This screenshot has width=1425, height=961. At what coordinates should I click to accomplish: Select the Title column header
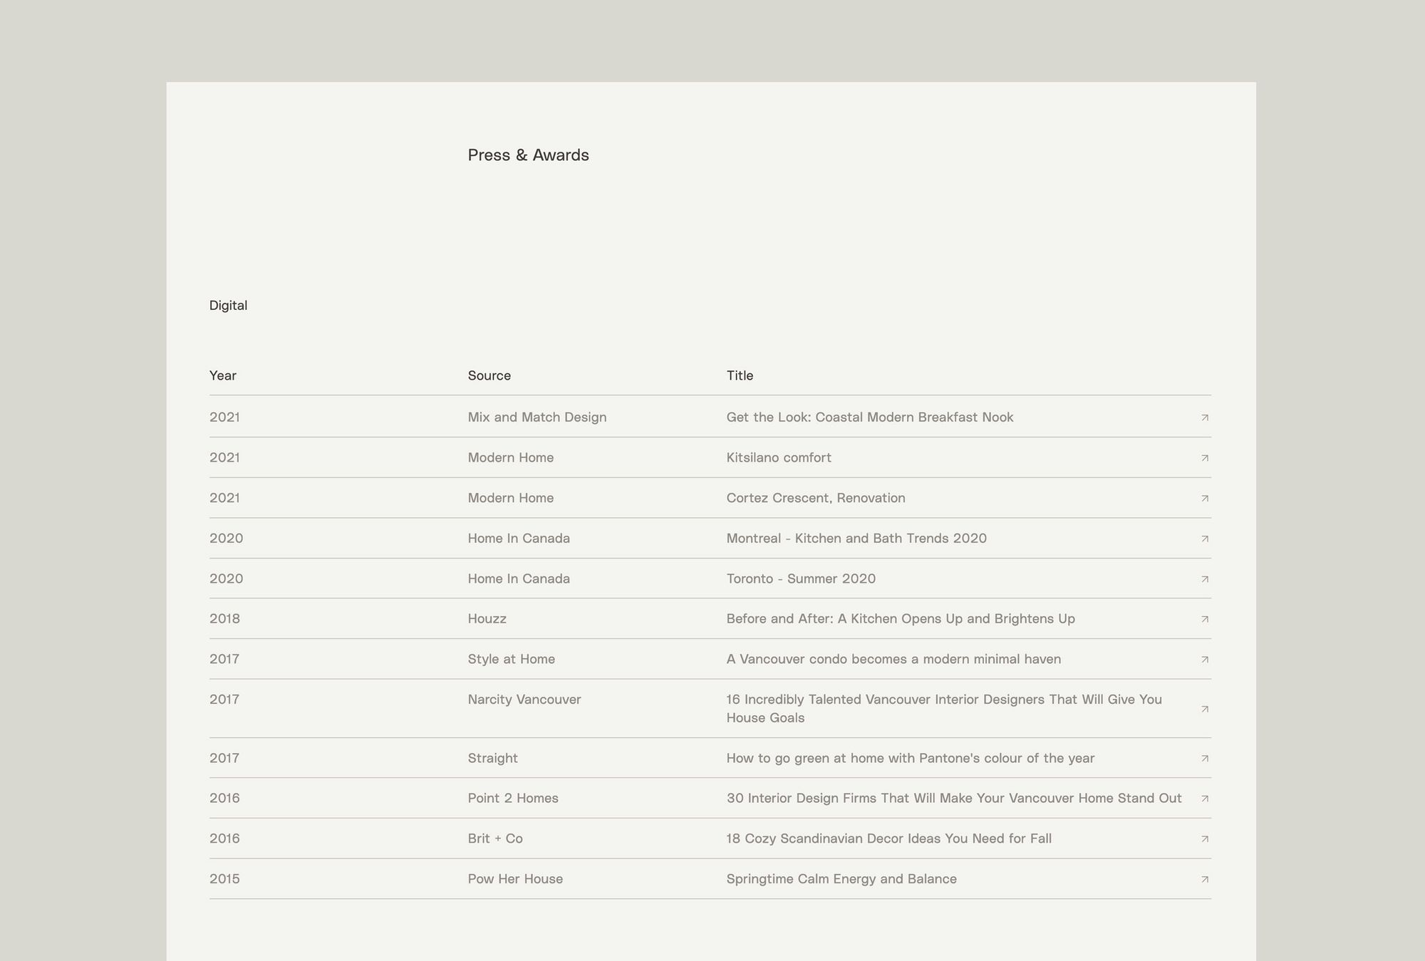pos(740,375)
